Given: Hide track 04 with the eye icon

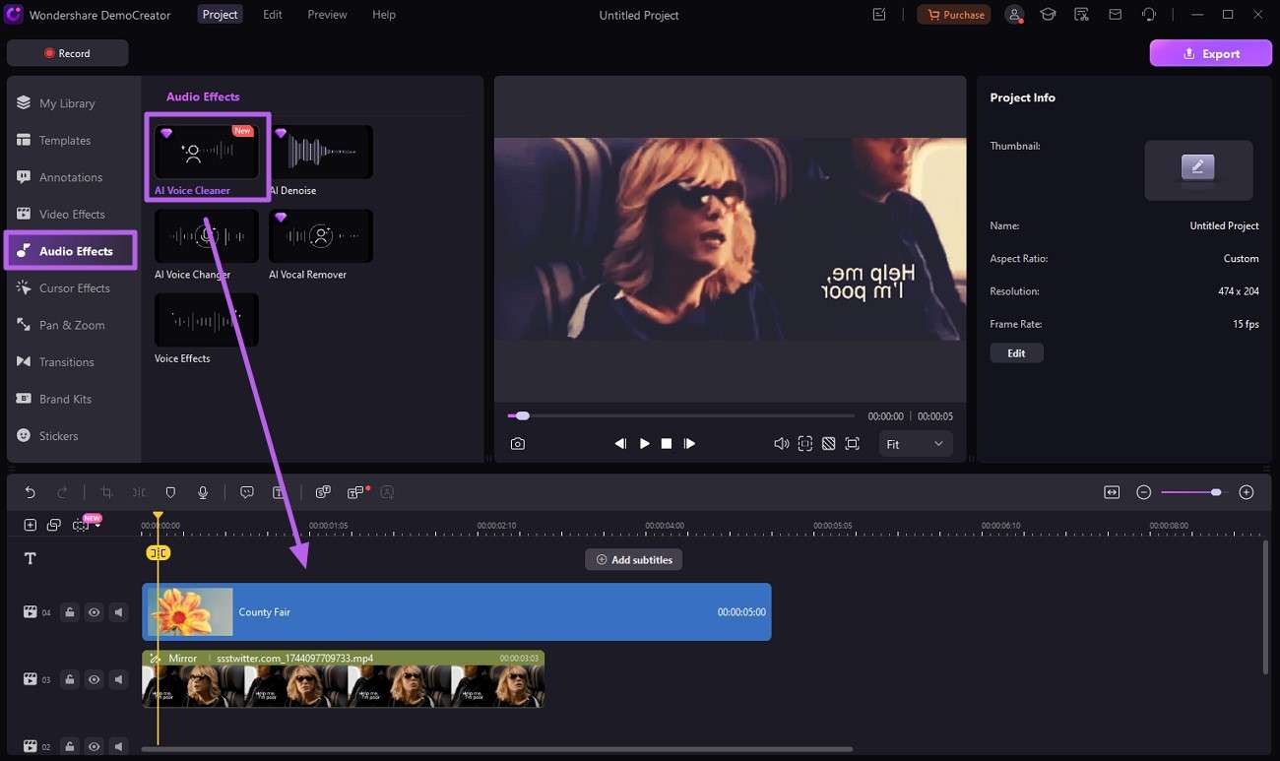Looking at the screenshot, I should click(95, 612).
